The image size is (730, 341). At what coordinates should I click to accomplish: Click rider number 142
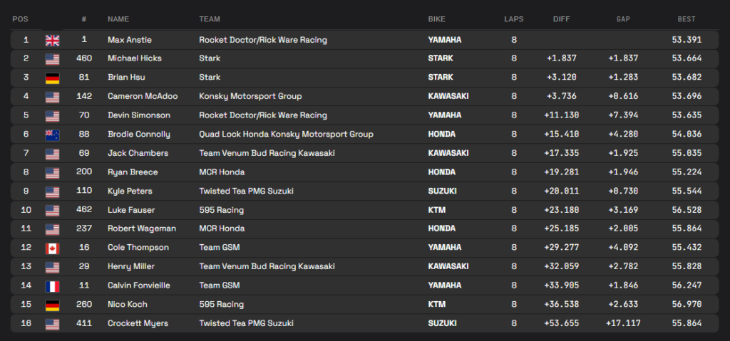click(84, 96)
